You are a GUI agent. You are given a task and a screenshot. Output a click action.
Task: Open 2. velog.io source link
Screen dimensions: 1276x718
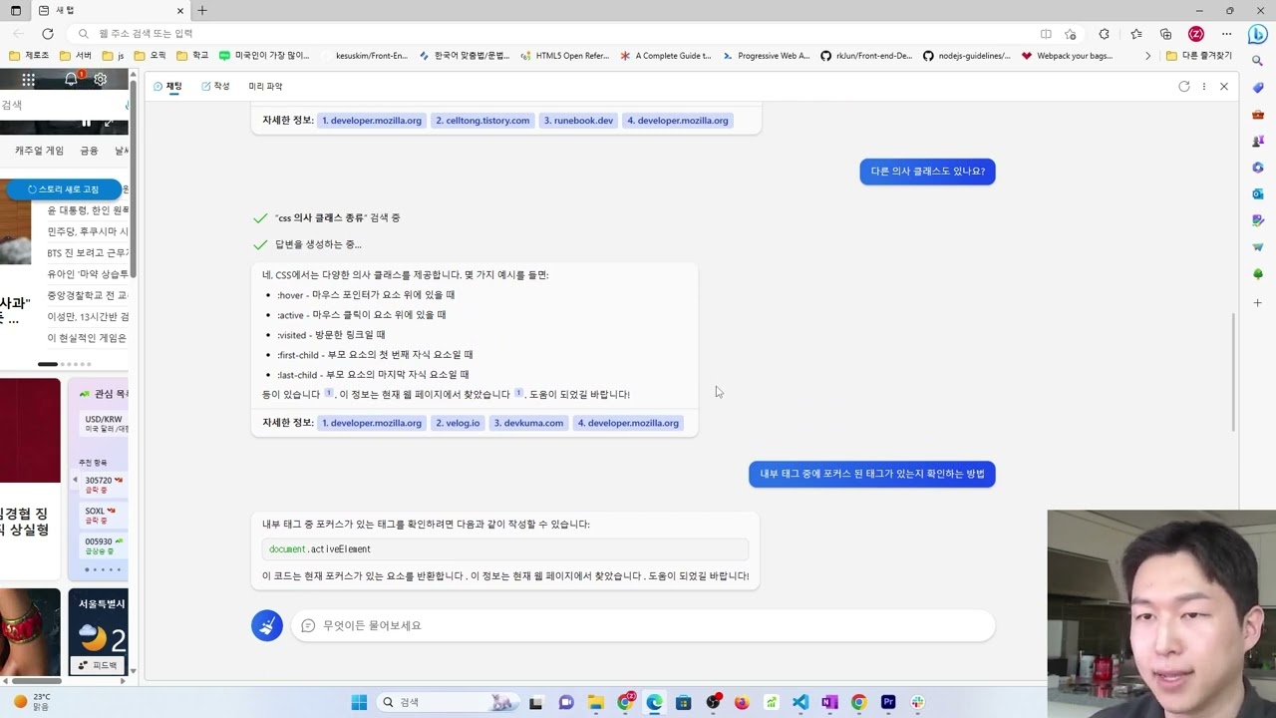tap(458, 423)
